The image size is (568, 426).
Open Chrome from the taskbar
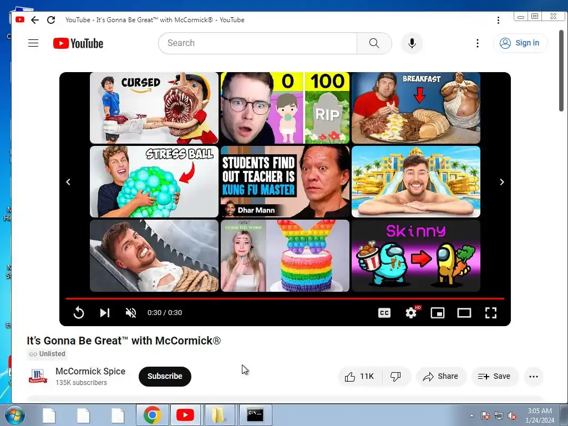153,415
